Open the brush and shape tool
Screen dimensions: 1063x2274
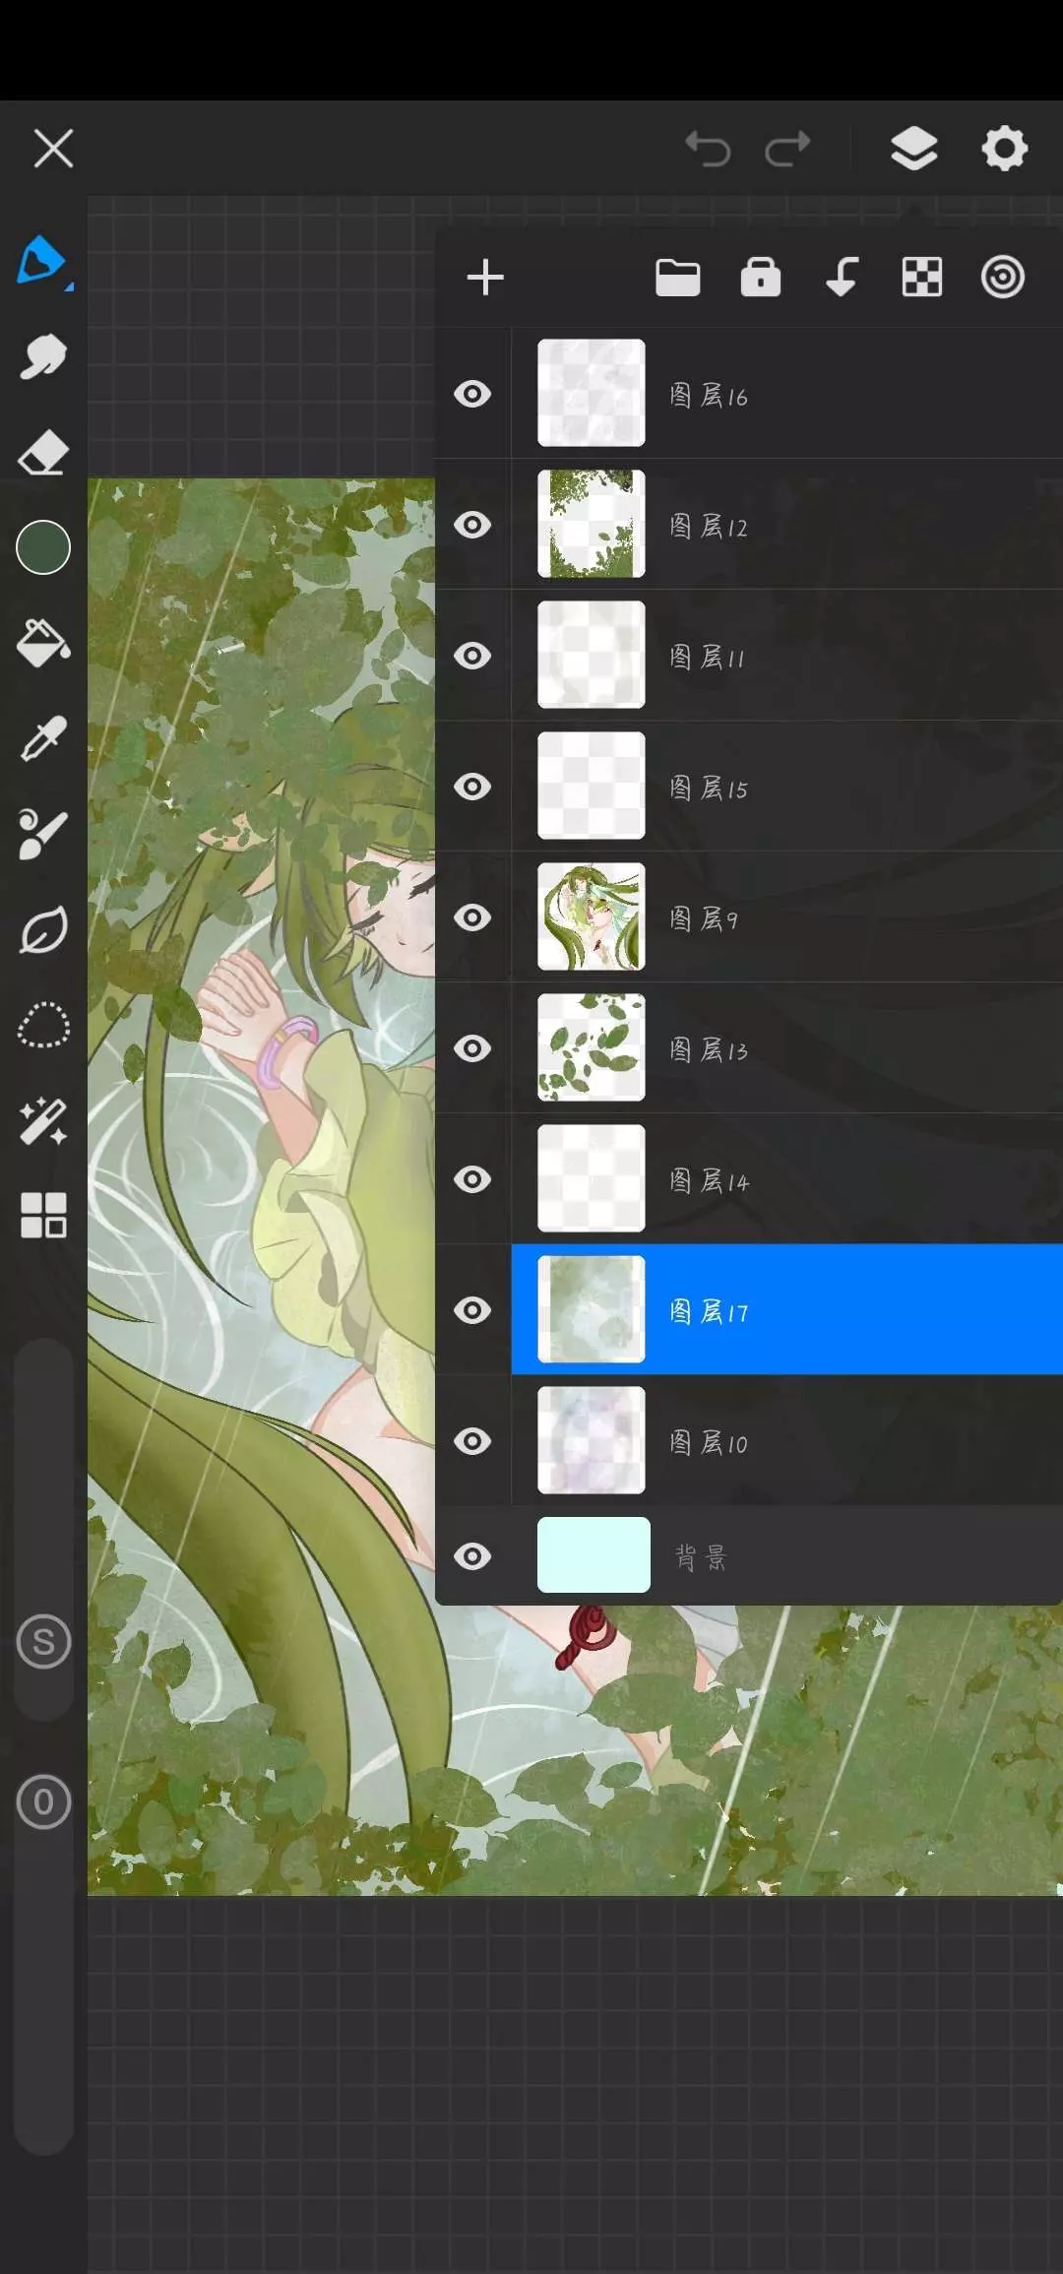[x=43, y=835]
